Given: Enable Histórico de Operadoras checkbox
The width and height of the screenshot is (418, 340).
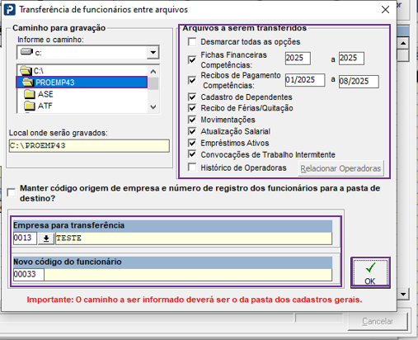Looking at the screenshot, I should click(x=192, y=168).
